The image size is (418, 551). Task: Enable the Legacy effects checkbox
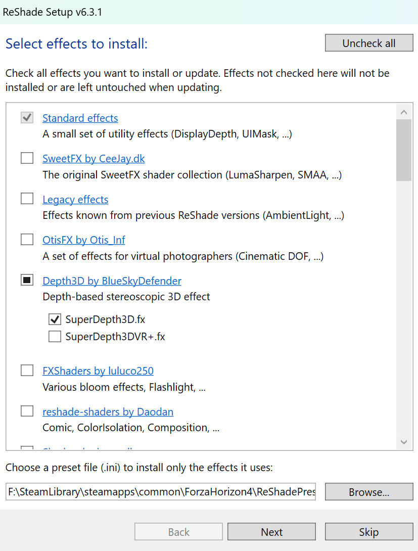[27, 199]
